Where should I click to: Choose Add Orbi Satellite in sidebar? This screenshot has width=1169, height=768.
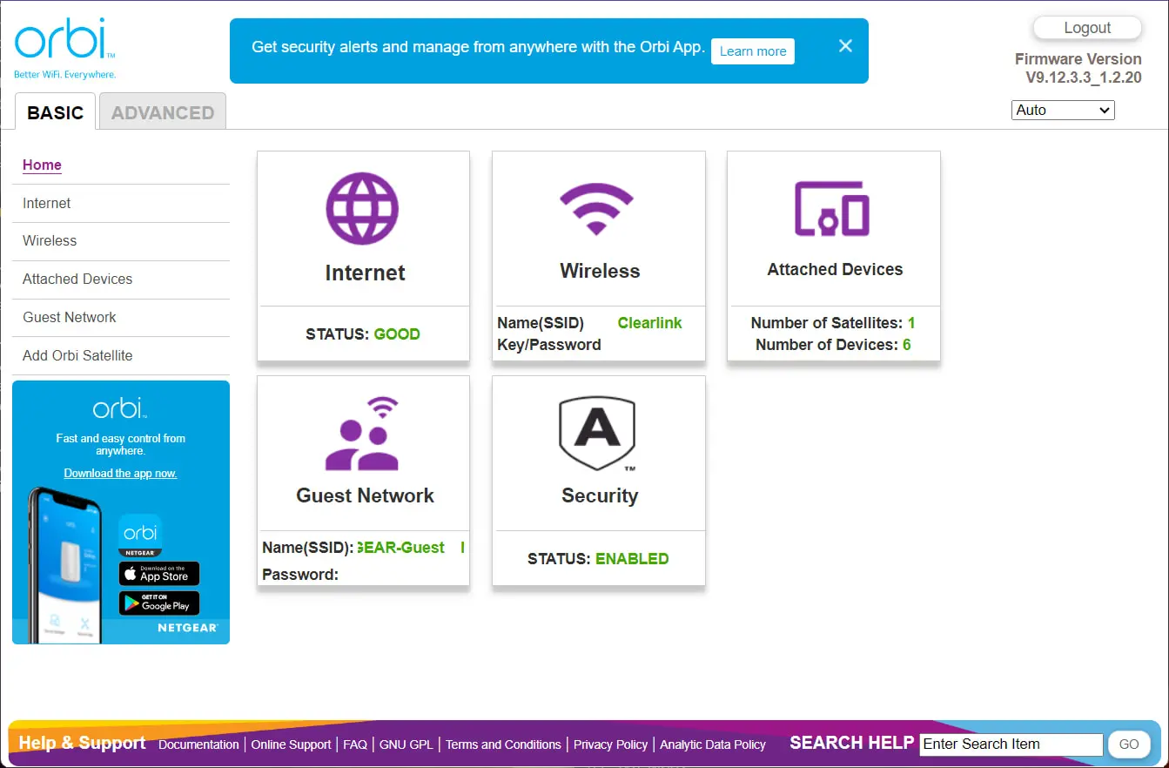point(77,355)
